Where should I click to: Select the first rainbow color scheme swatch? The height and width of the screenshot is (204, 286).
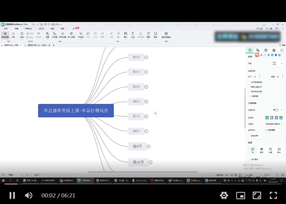[267, 118]
